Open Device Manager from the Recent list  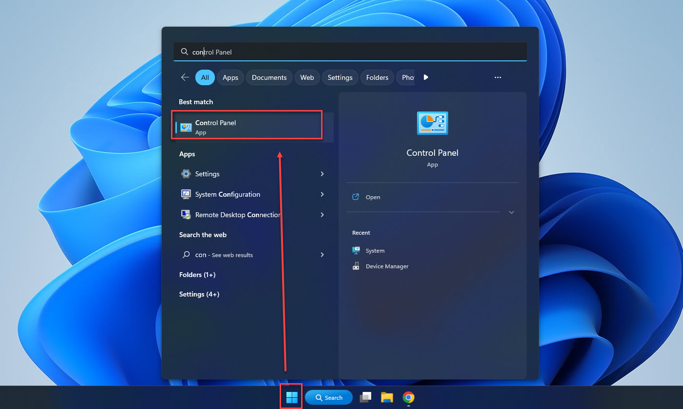pyautogui.click(x=387, y=266)
